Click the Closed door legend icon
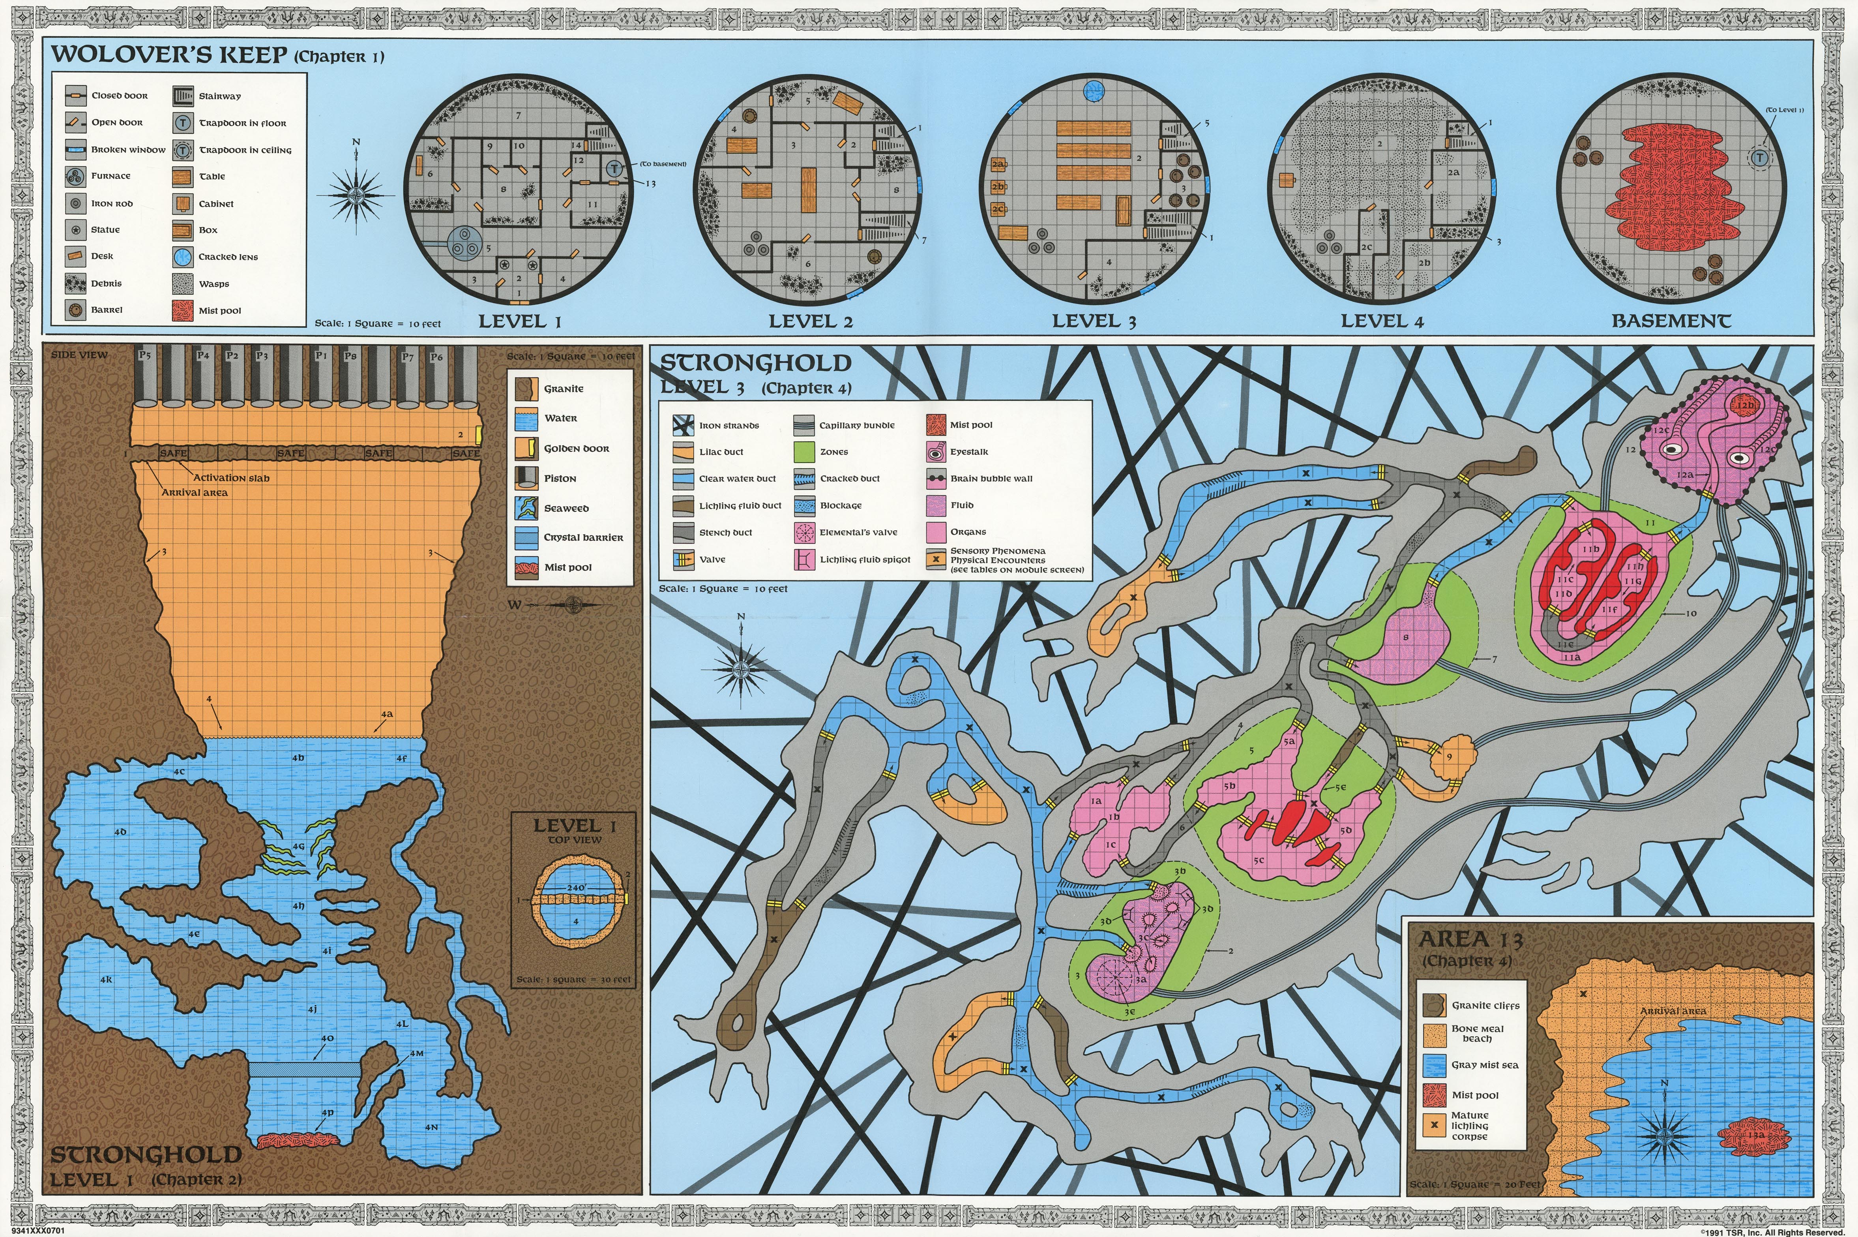The width and height of the screenshot is (1858, 1237). [x=76, y=96]
